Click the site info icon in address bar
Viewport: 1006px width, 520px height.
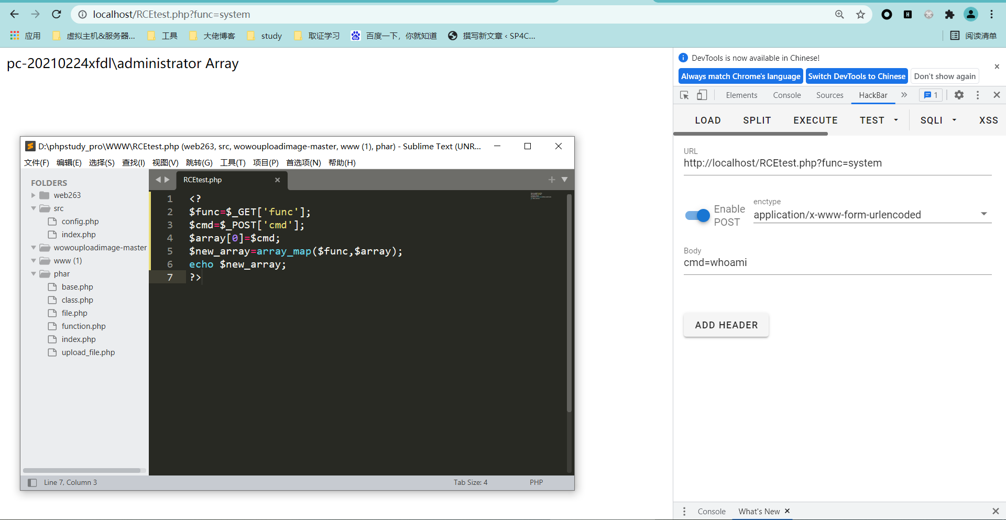coord(82,15)
